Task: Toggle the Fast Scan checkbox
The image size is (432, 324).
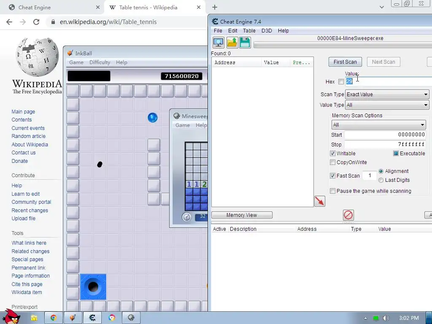Action: pyautogui.click(x=332, y=176)
